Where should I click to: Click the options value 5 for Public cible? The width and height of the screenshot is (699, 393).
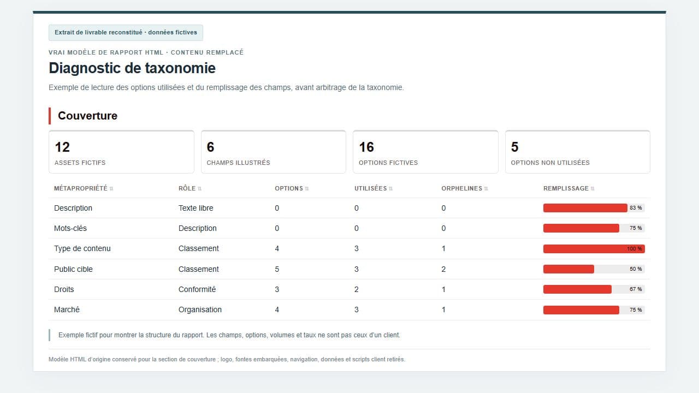click(277, 269)
